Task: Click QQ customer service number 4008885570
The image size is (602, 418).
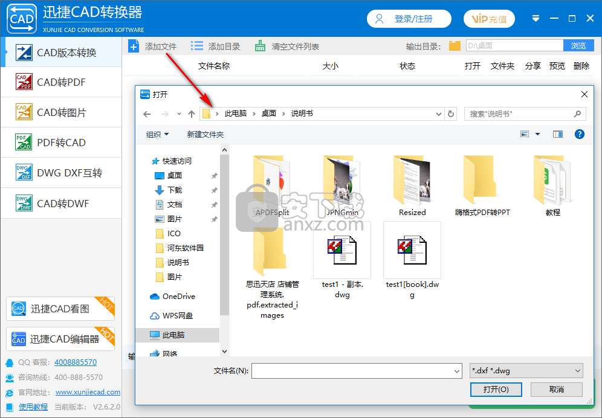Action: [x=76, y=362]
